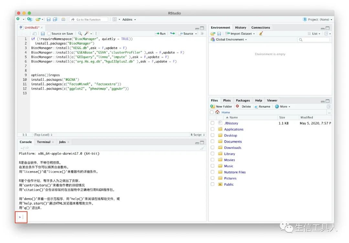This screenshot has width=349, height=243.
Task: Check the select-all box beside Home
Action: click(212, 112)
